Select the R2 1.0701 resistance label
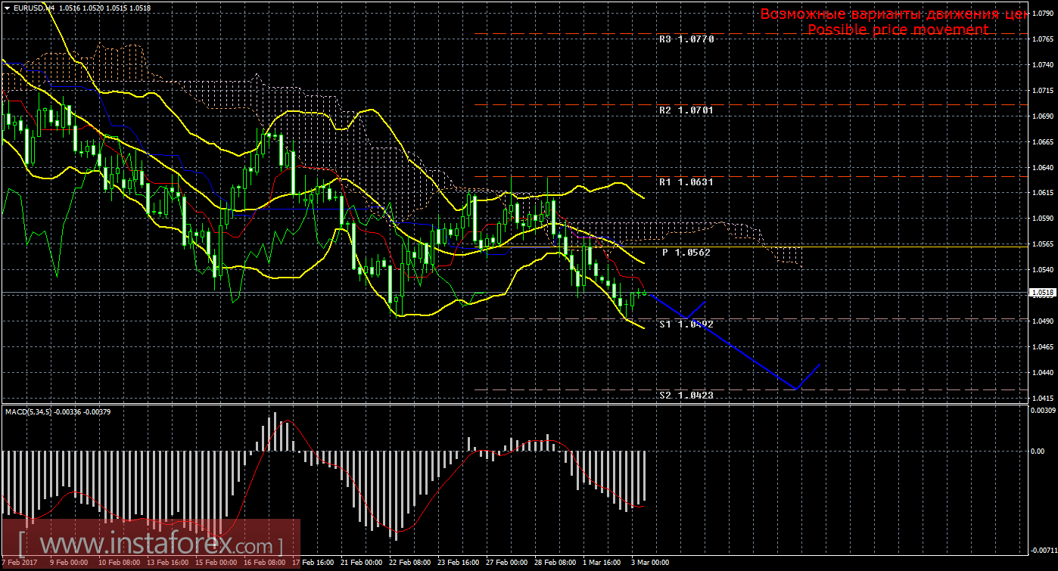 (686, 110)
